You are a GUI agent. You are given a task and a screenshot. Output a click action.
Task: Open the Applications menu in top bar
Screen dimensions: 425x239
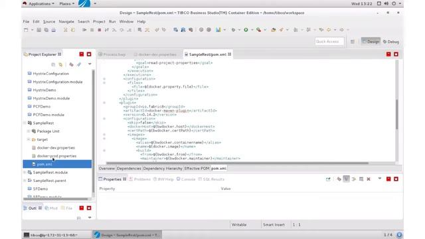tap(39, 4)
